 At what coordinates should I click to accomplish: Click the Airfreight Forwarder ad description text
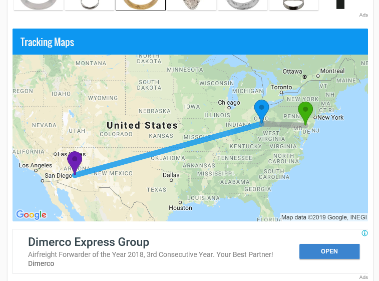click(x=150, y=254)
